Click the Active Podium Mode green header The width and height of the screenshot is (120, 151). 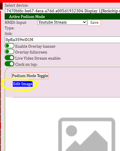pos(62,17)
